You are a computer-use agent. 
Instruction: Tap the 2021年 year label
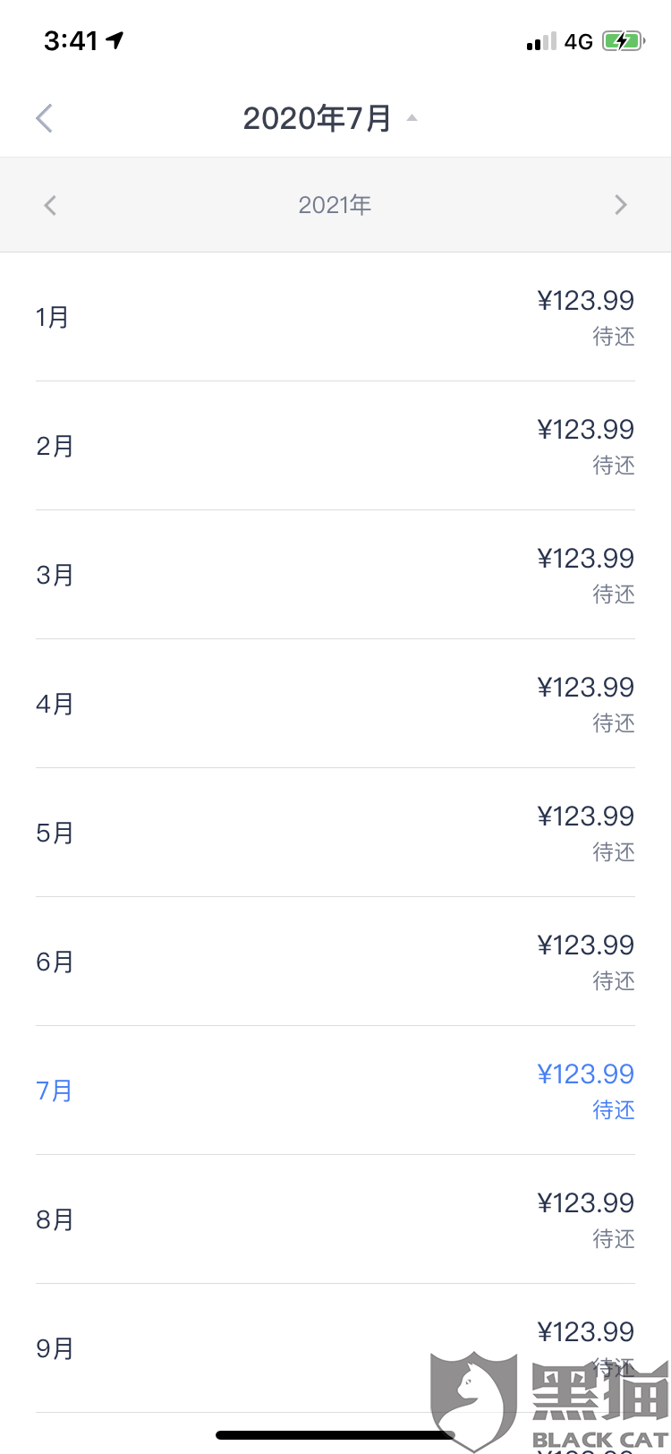point(335,205)
